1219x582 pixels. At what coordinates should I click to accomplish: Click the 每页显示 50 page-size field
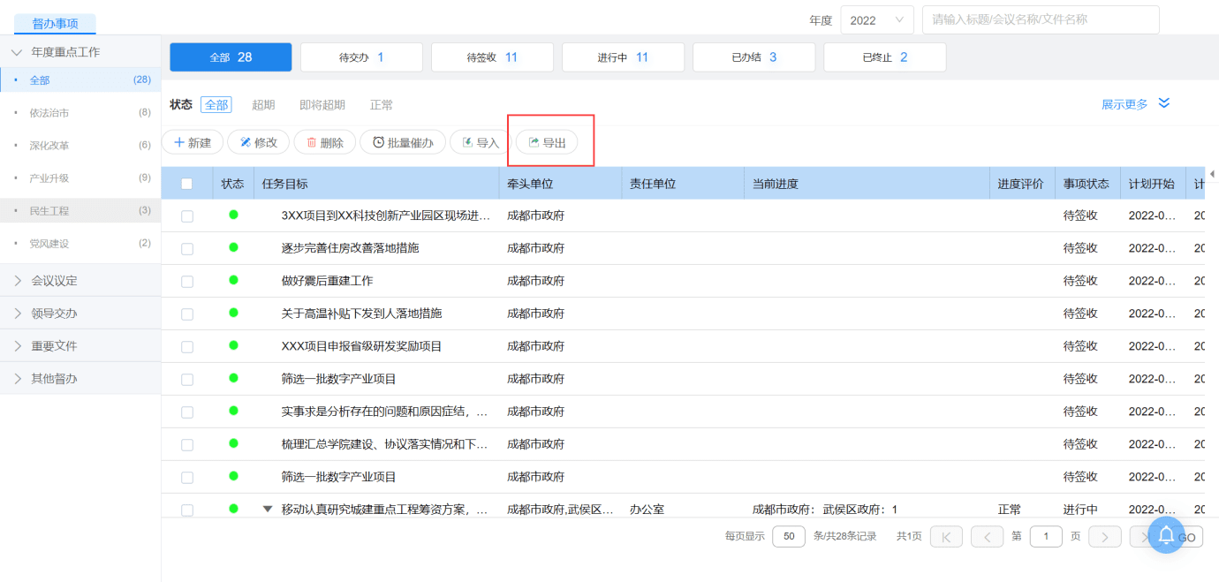[x=788, y=536]
